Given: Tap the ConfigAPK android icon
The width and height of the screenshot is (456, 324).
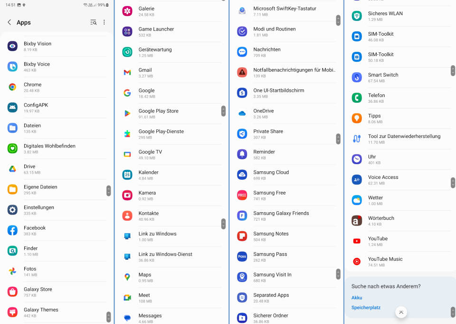Looking at the screenshot, I should (12, 108).
